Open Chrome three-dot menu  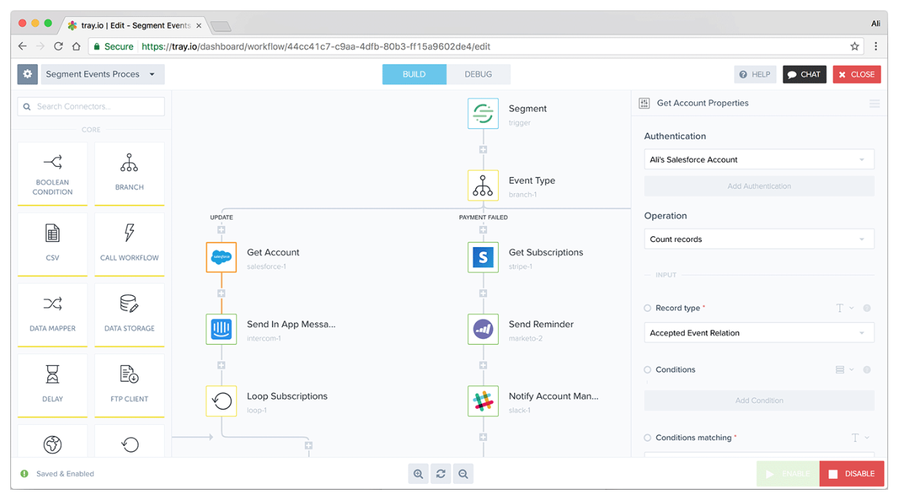pos(876,47)
